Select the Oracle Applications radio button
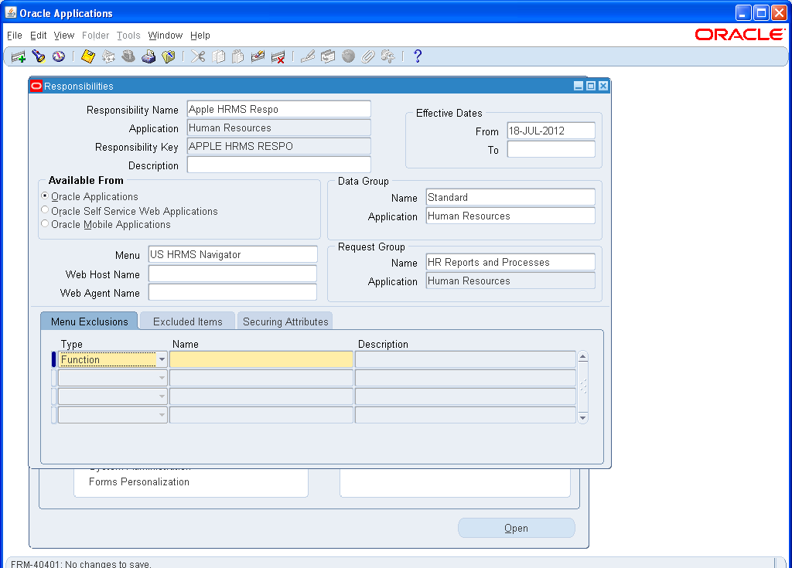 pyautogui.click(x=45, y=196)
